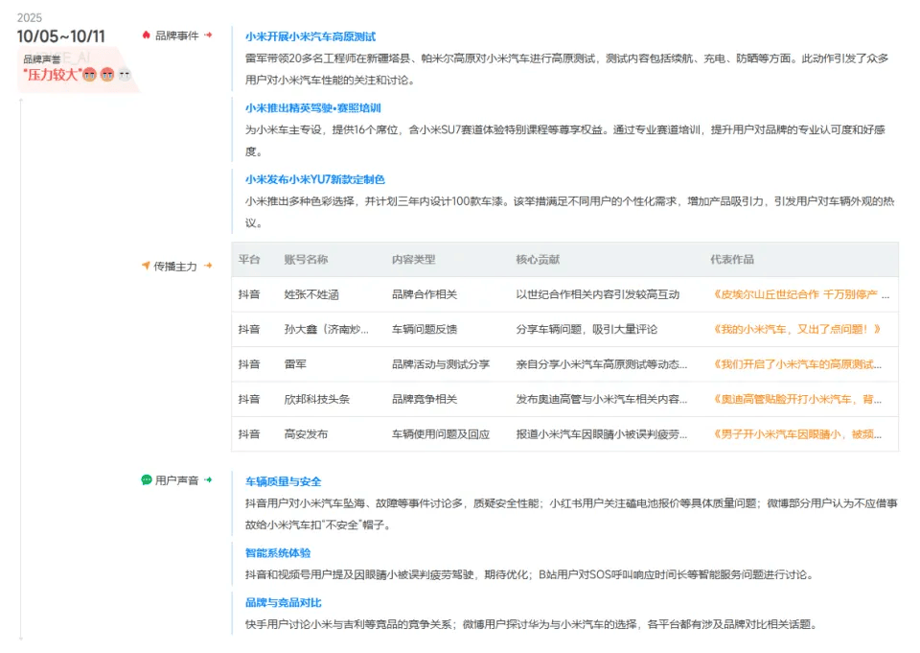Click the 核心贡献 column header
This screenshot has width=920, height=653.
tap(538, 260)
